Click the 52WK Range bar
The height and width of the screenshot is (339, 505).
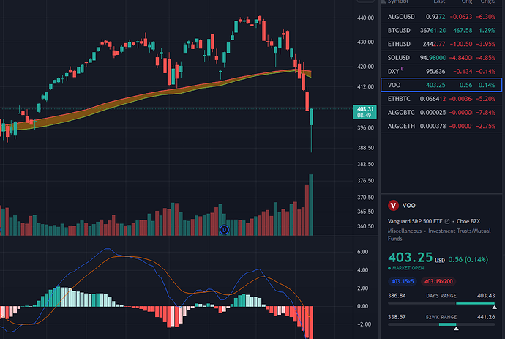coord(441,324)
